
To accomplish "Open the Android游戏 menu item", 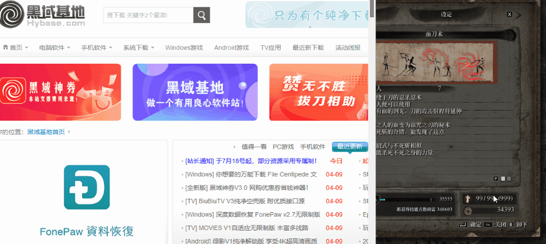I will click(x=231, y=47).
